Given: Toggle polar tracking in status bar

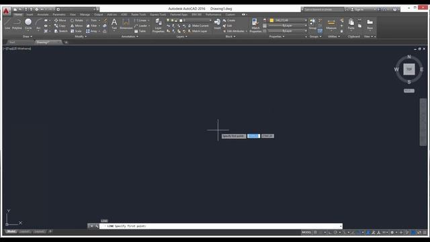Looking at the screenshot, I should [335, 233].
